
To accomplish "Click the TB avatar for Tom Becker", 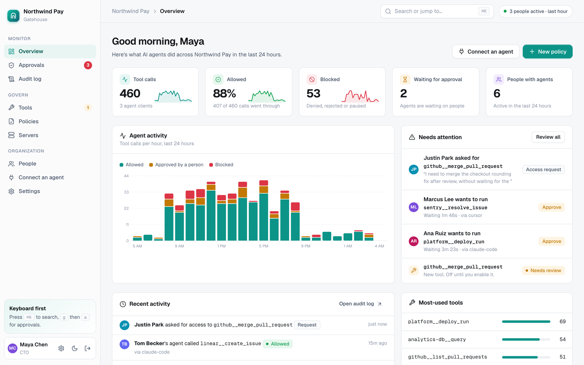I will pos(124,344).
